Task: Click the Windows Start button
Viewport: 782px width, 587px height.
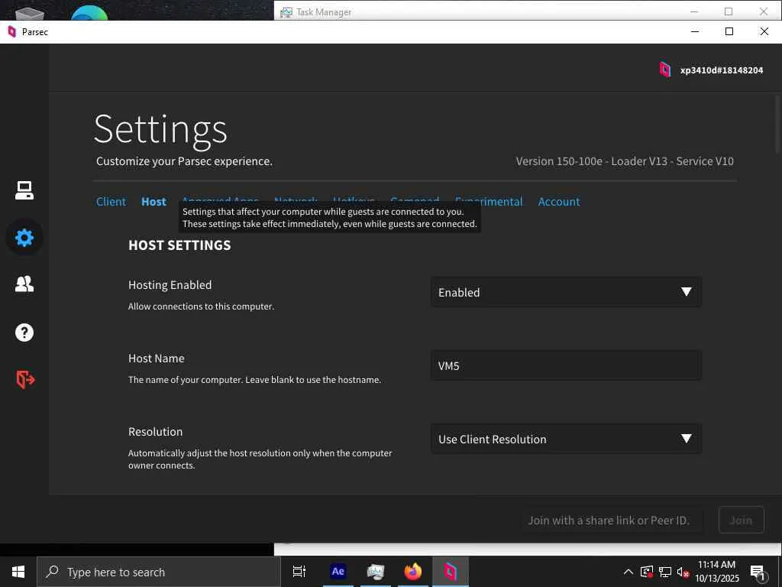Action: click(18, 572)
